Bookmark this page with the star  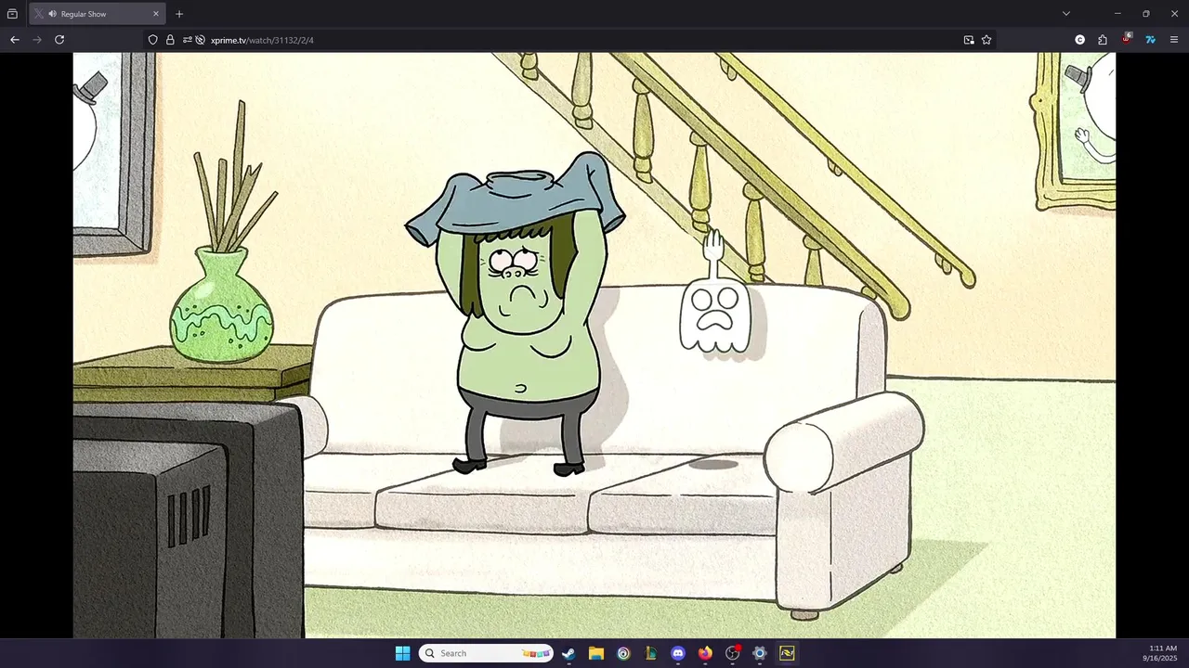(986, 40)
